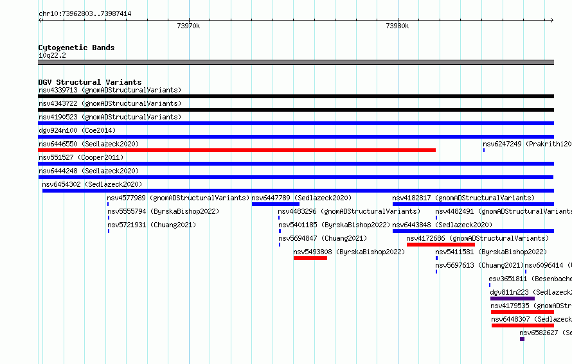Open esv3651811 (Besenbacher) label
Viewport: 572px width, 364px height.
530,279
